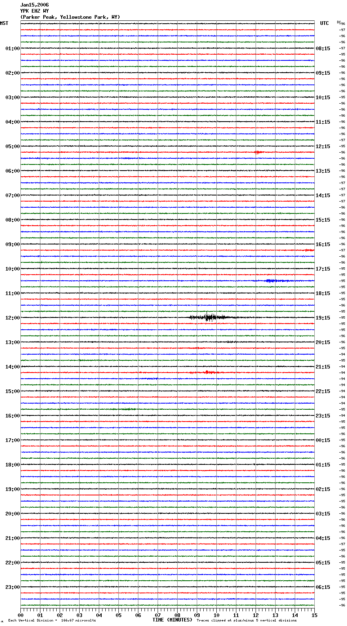Select the 17:00 MST time label

pyautogui.click(x=13, y=440)
